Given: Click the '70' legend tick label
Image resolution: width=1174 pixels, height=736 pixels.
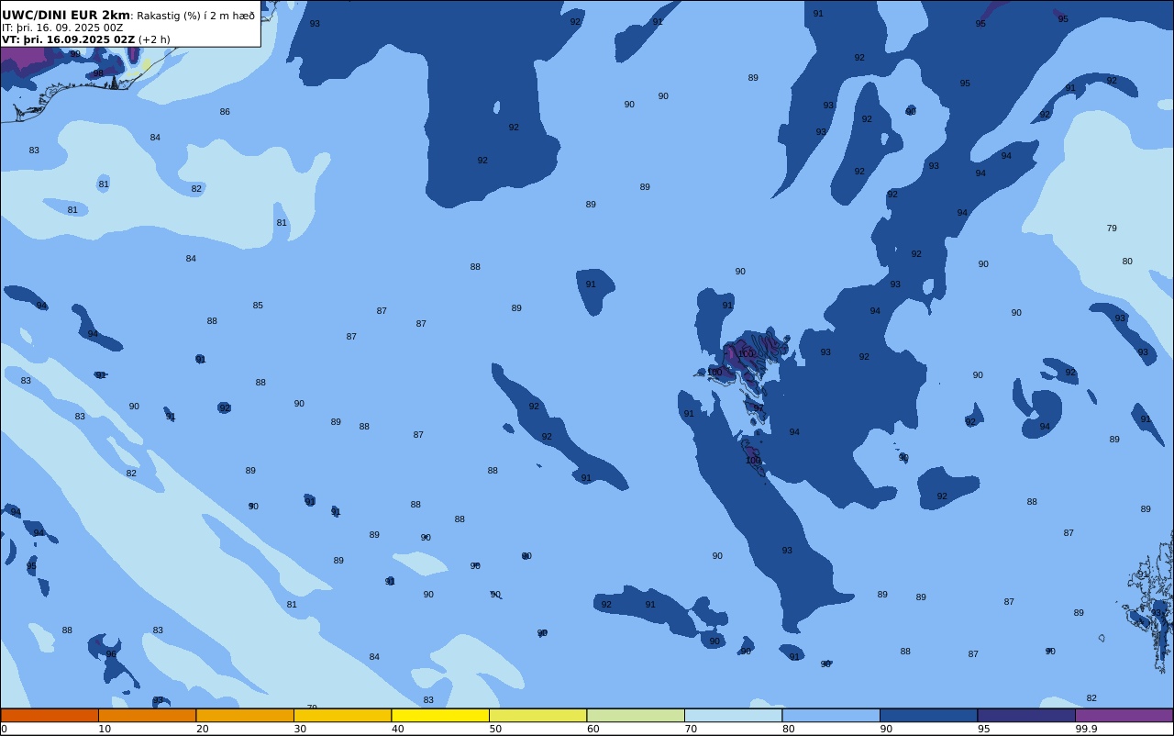Looking at the screenshot, I should coord(691,729).
